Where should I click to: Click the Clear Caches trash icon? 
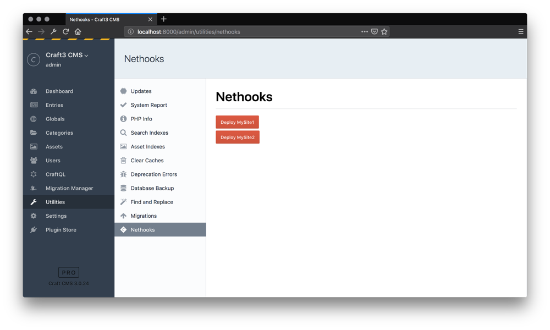coord(123,160)
